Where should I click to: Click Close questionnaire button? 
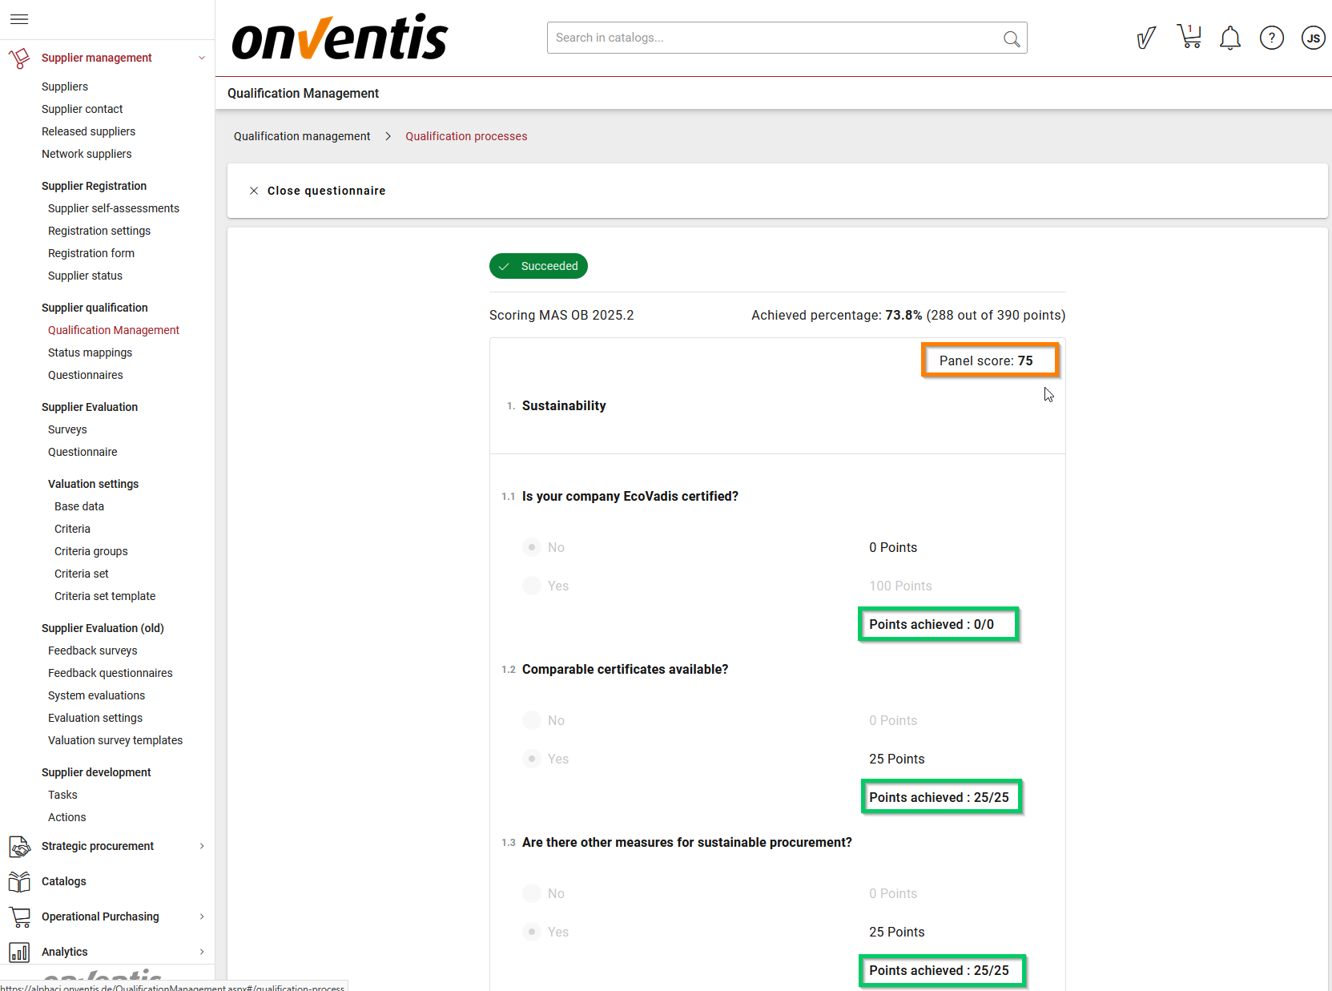click(x=318, y=191)
